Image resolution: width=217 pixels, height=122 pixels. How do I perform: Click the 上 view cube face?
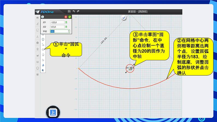tap(52, 112)
